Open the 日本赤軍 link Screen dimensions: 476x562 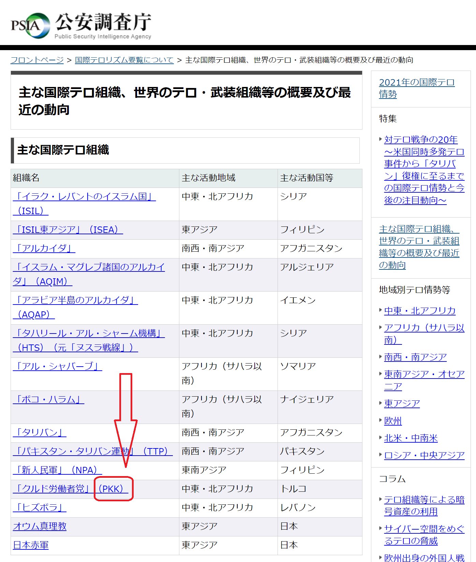coord(31,545)
